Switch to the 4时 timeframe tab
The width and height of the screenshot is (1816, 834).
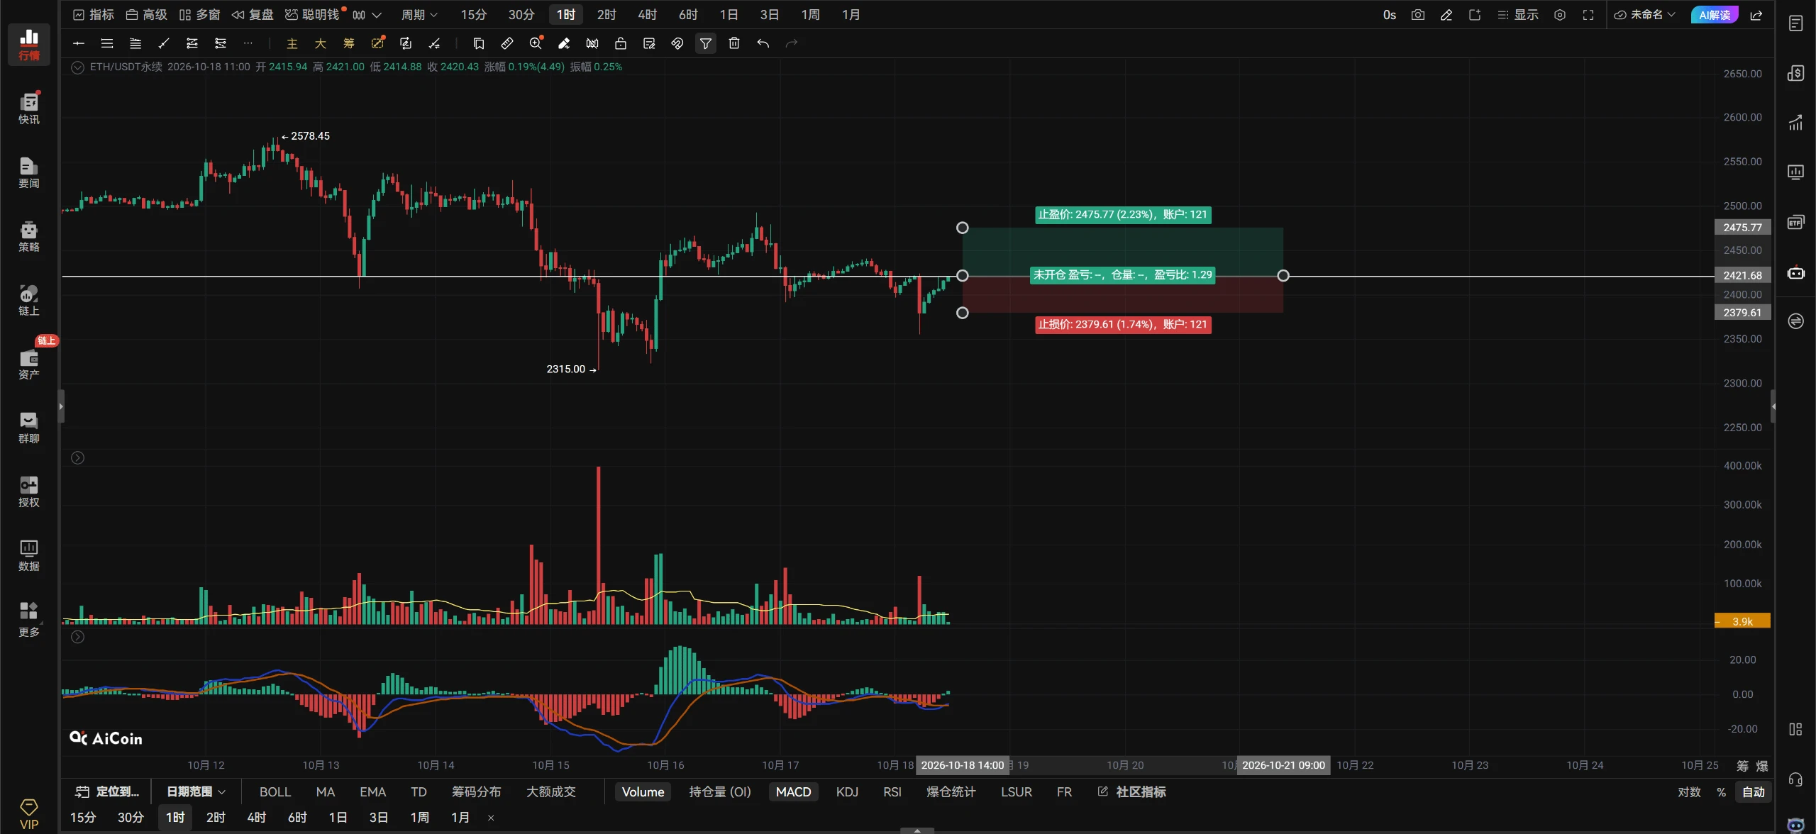coord(647,15)
